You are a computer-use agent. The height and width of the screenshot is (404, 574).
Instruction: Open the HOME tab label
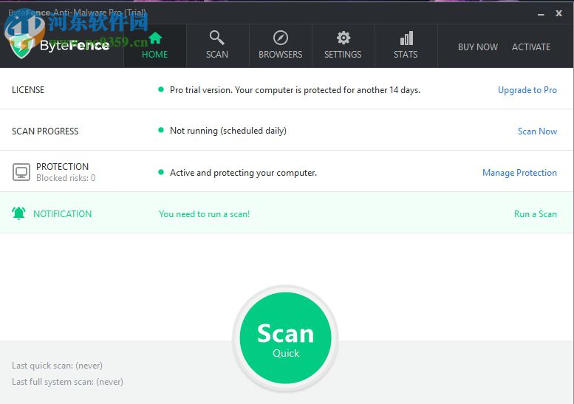(155, 55)
